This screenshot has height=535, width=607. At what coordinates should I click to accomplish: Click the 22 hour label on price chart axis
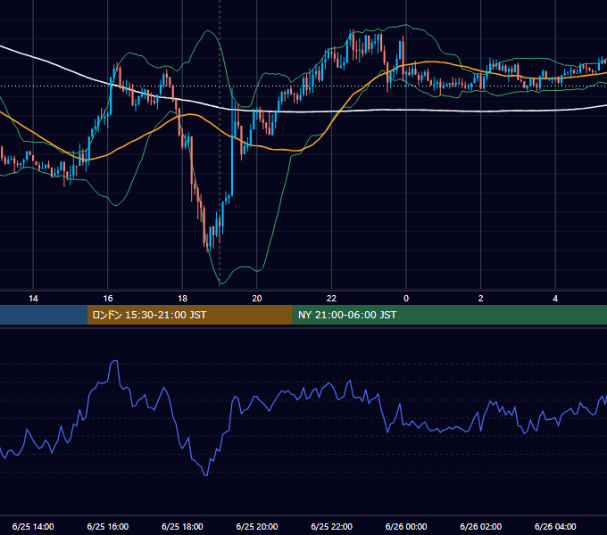(331, 299)
